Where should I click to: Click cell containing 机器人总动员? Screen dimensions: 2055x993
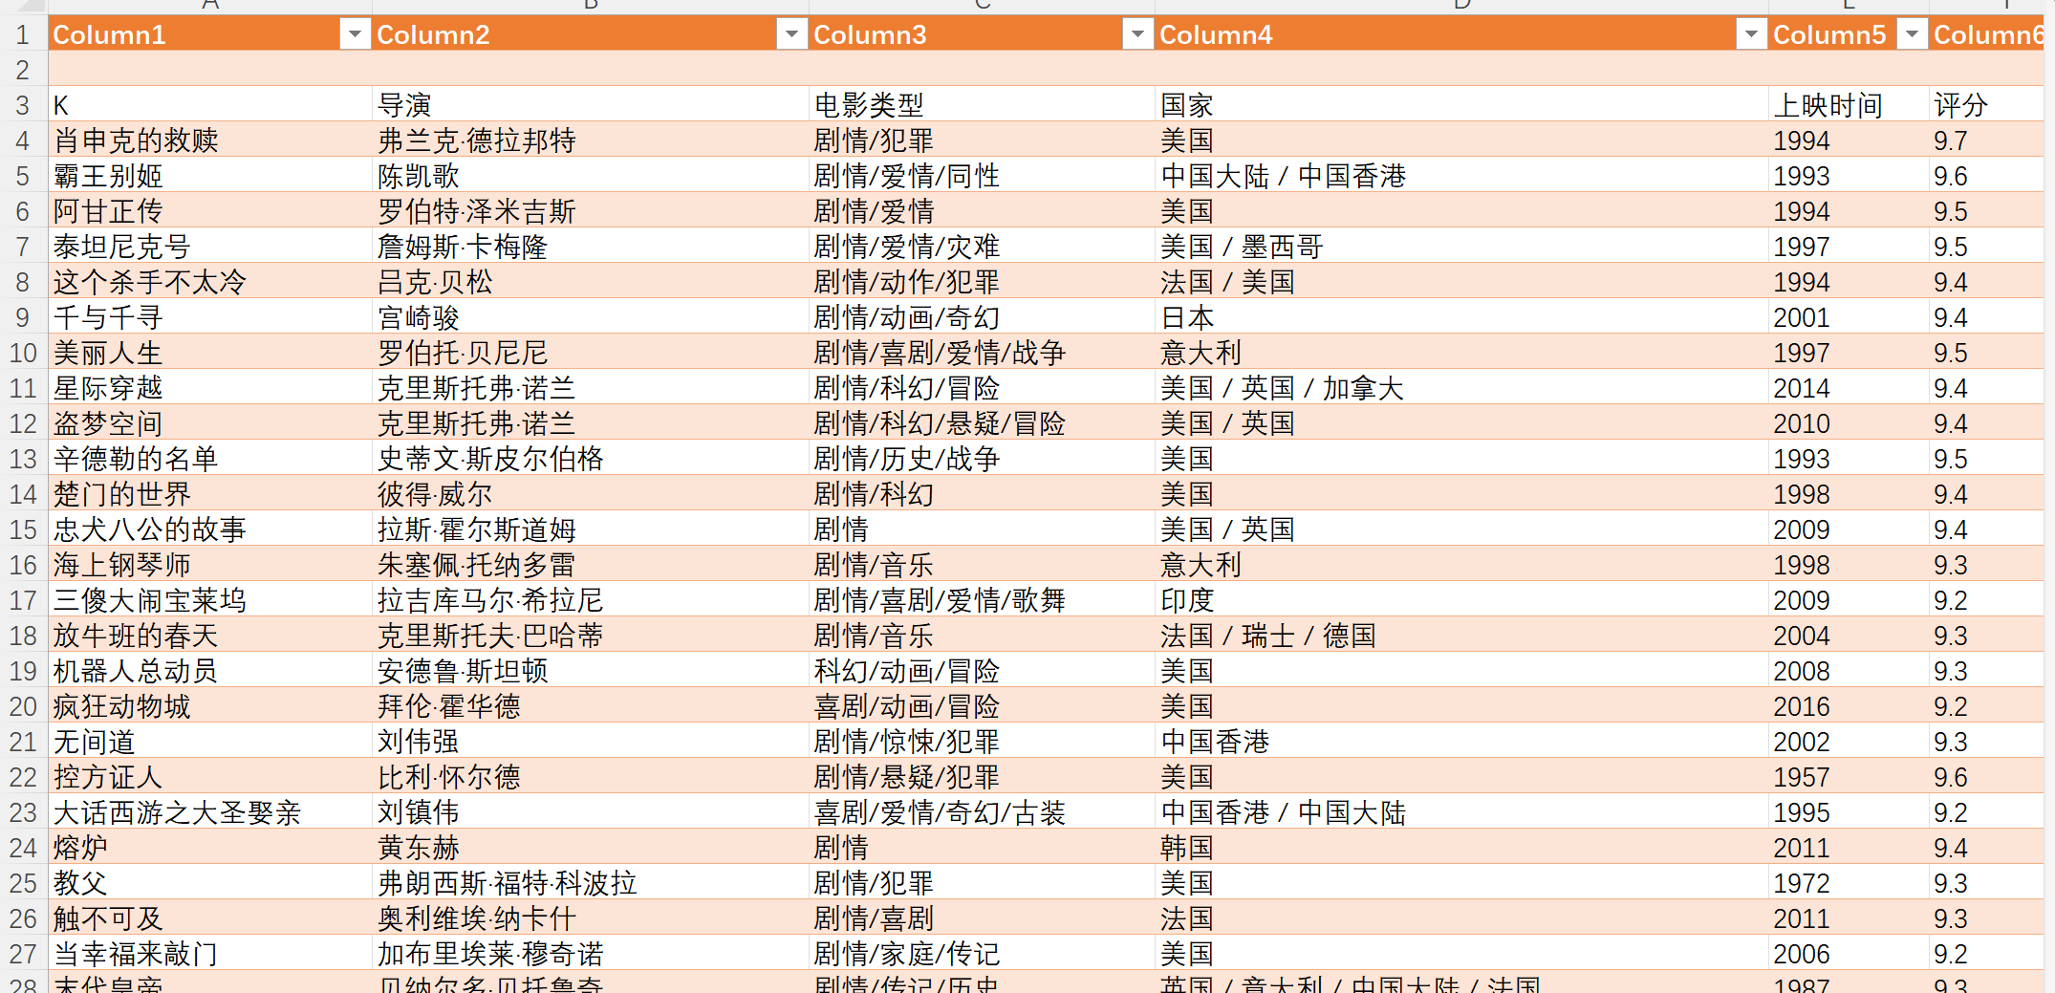209,671
